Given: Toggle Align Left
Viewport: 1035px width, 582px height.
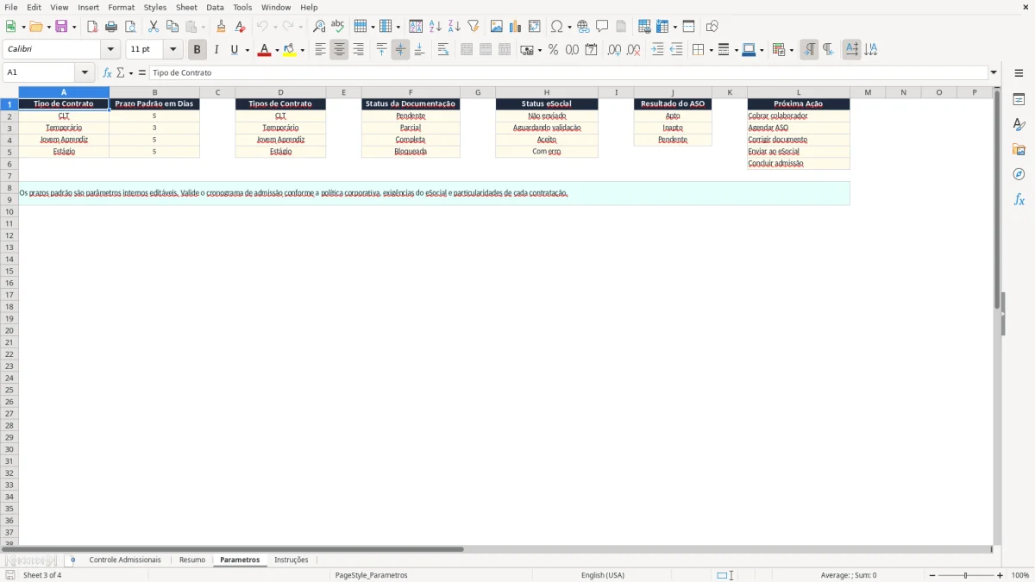Looking at the screenshot, I should tap(320, 50).
